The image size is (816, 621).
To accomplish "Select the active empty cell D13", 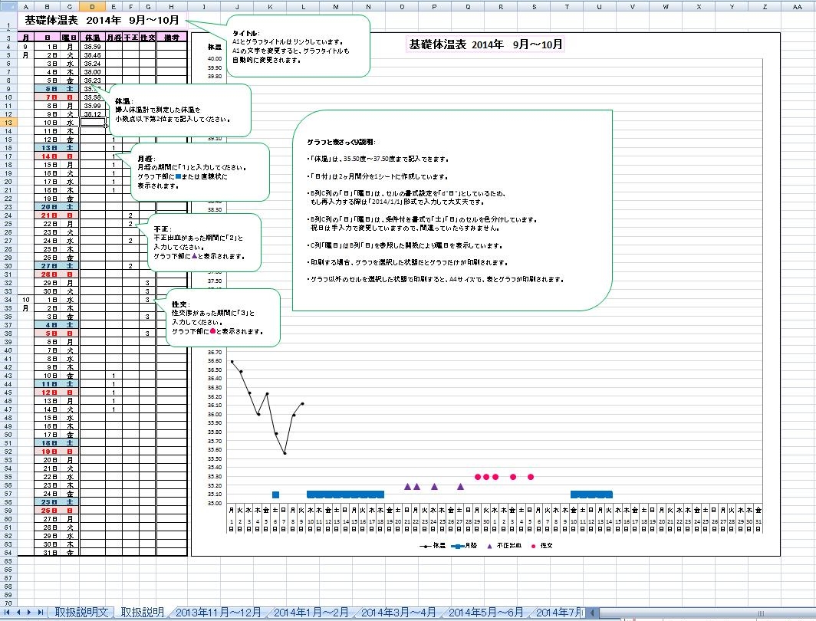I will 92,122.
